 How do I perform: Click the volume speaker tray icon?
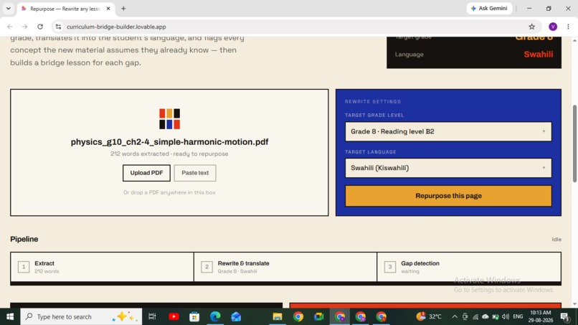pos(506,316)
